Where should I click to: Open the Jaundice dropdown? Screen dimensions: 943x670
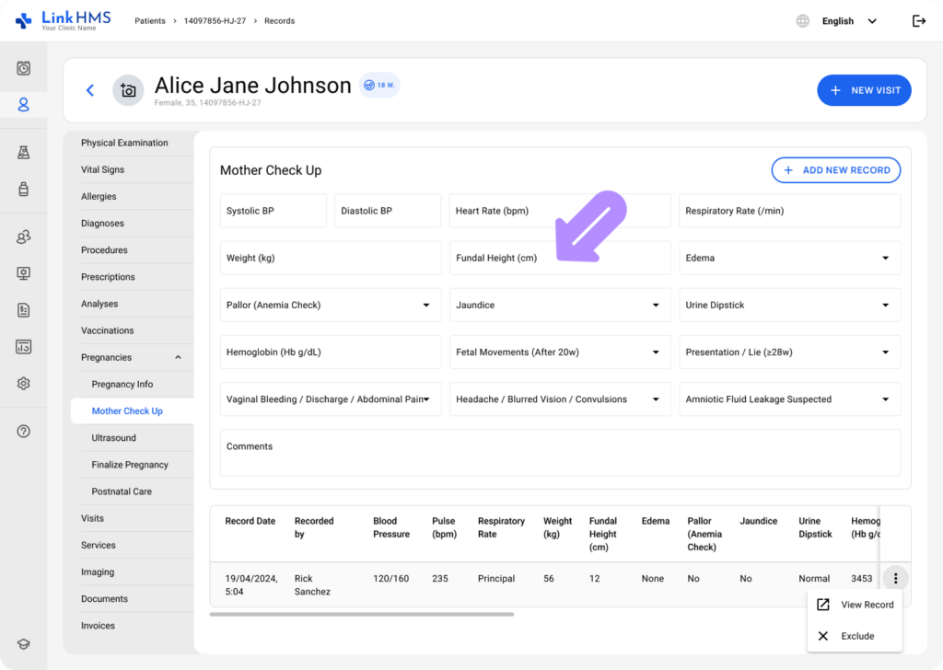[560, 306]
